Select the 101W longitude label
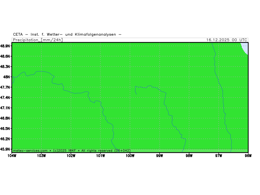Viewport: 260px width, 195px height. point(100,155)
